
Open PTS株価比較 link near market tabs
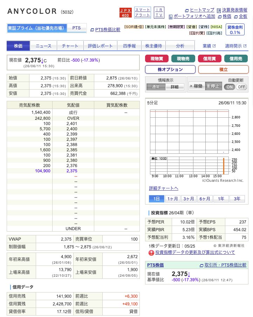pos(108,30)
